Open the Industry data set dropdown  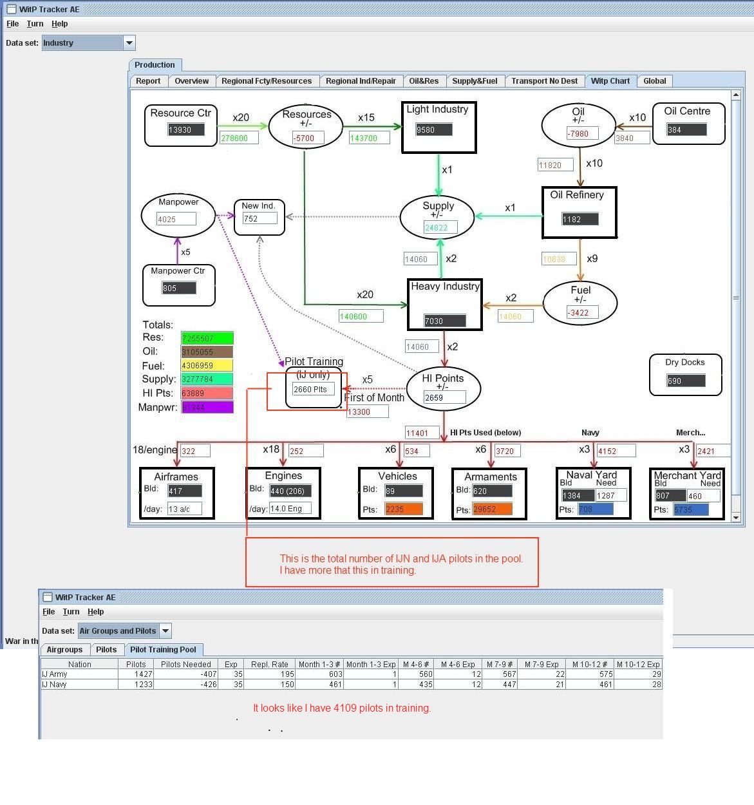[88, 43]
